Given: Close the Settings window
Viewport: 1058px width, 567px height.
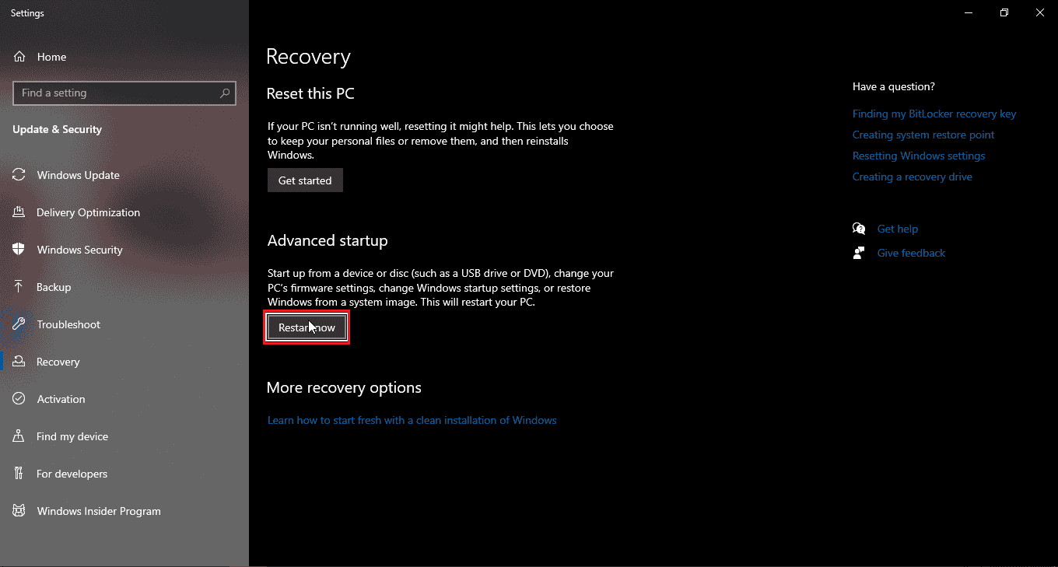Looking at the screenshot, I should pyautogui.click(x=1040, y=12).
